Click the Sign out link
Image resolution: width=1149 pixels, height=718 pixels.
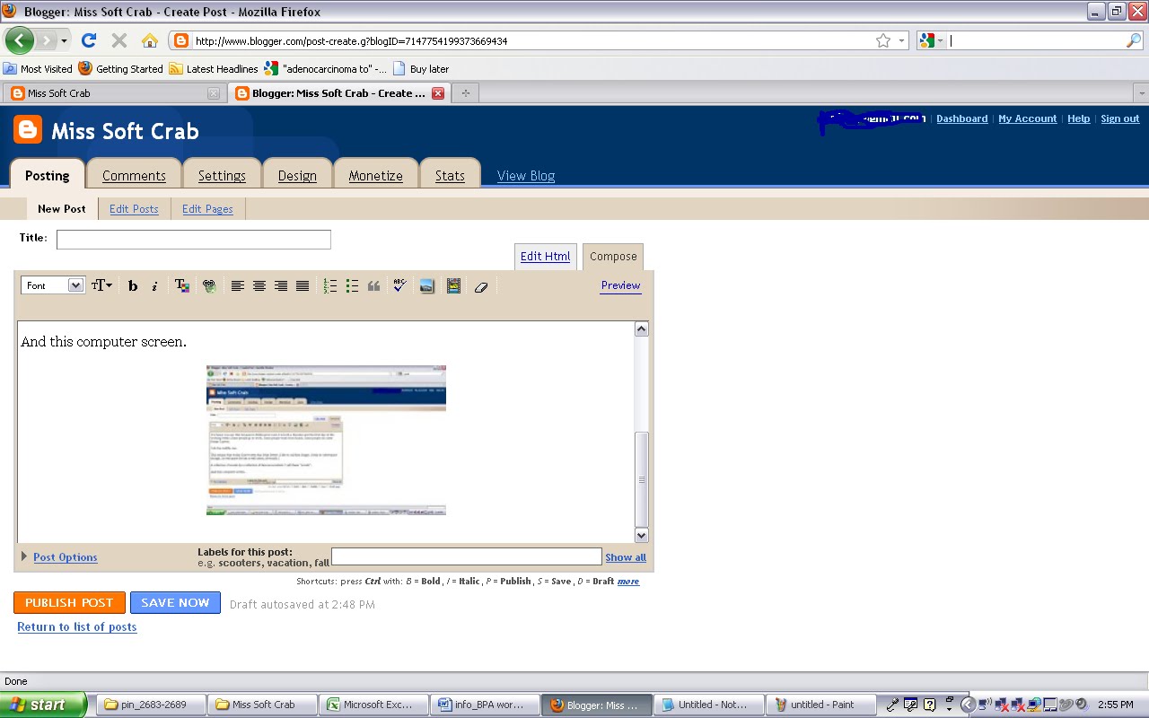click(1120, 118)
